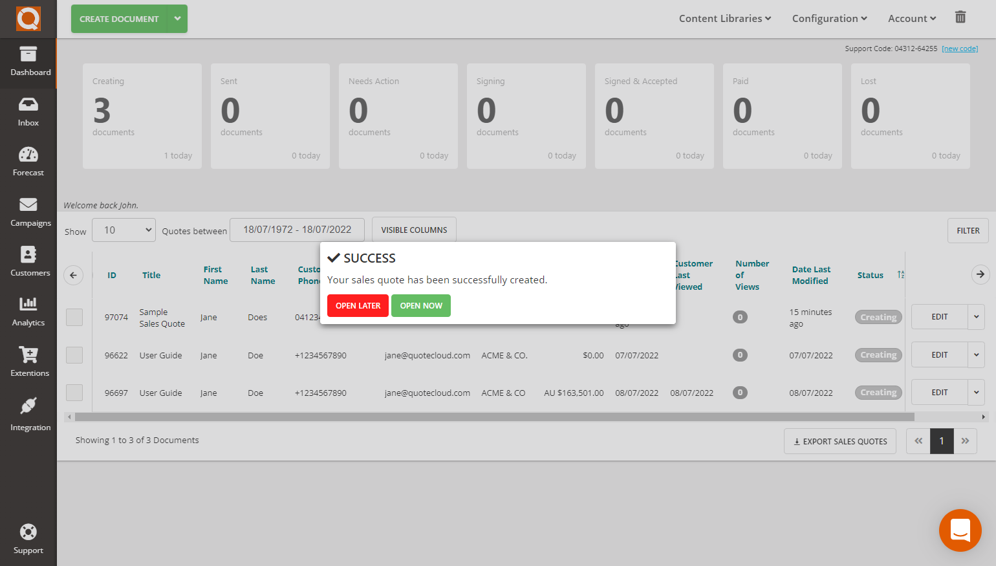Tick checkbox for quote 96622

74,355
